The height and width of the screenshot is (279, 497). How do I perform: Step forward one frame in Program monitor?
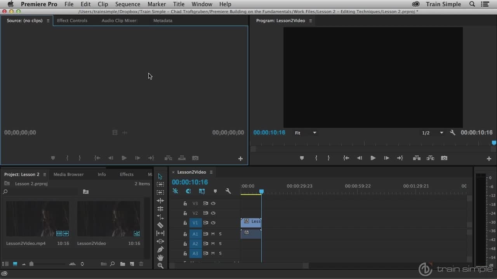[386, 158]
